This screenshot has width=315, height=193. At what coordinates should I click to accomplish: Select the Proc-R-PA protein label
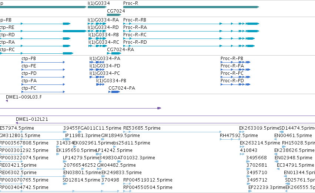point(232,66)
